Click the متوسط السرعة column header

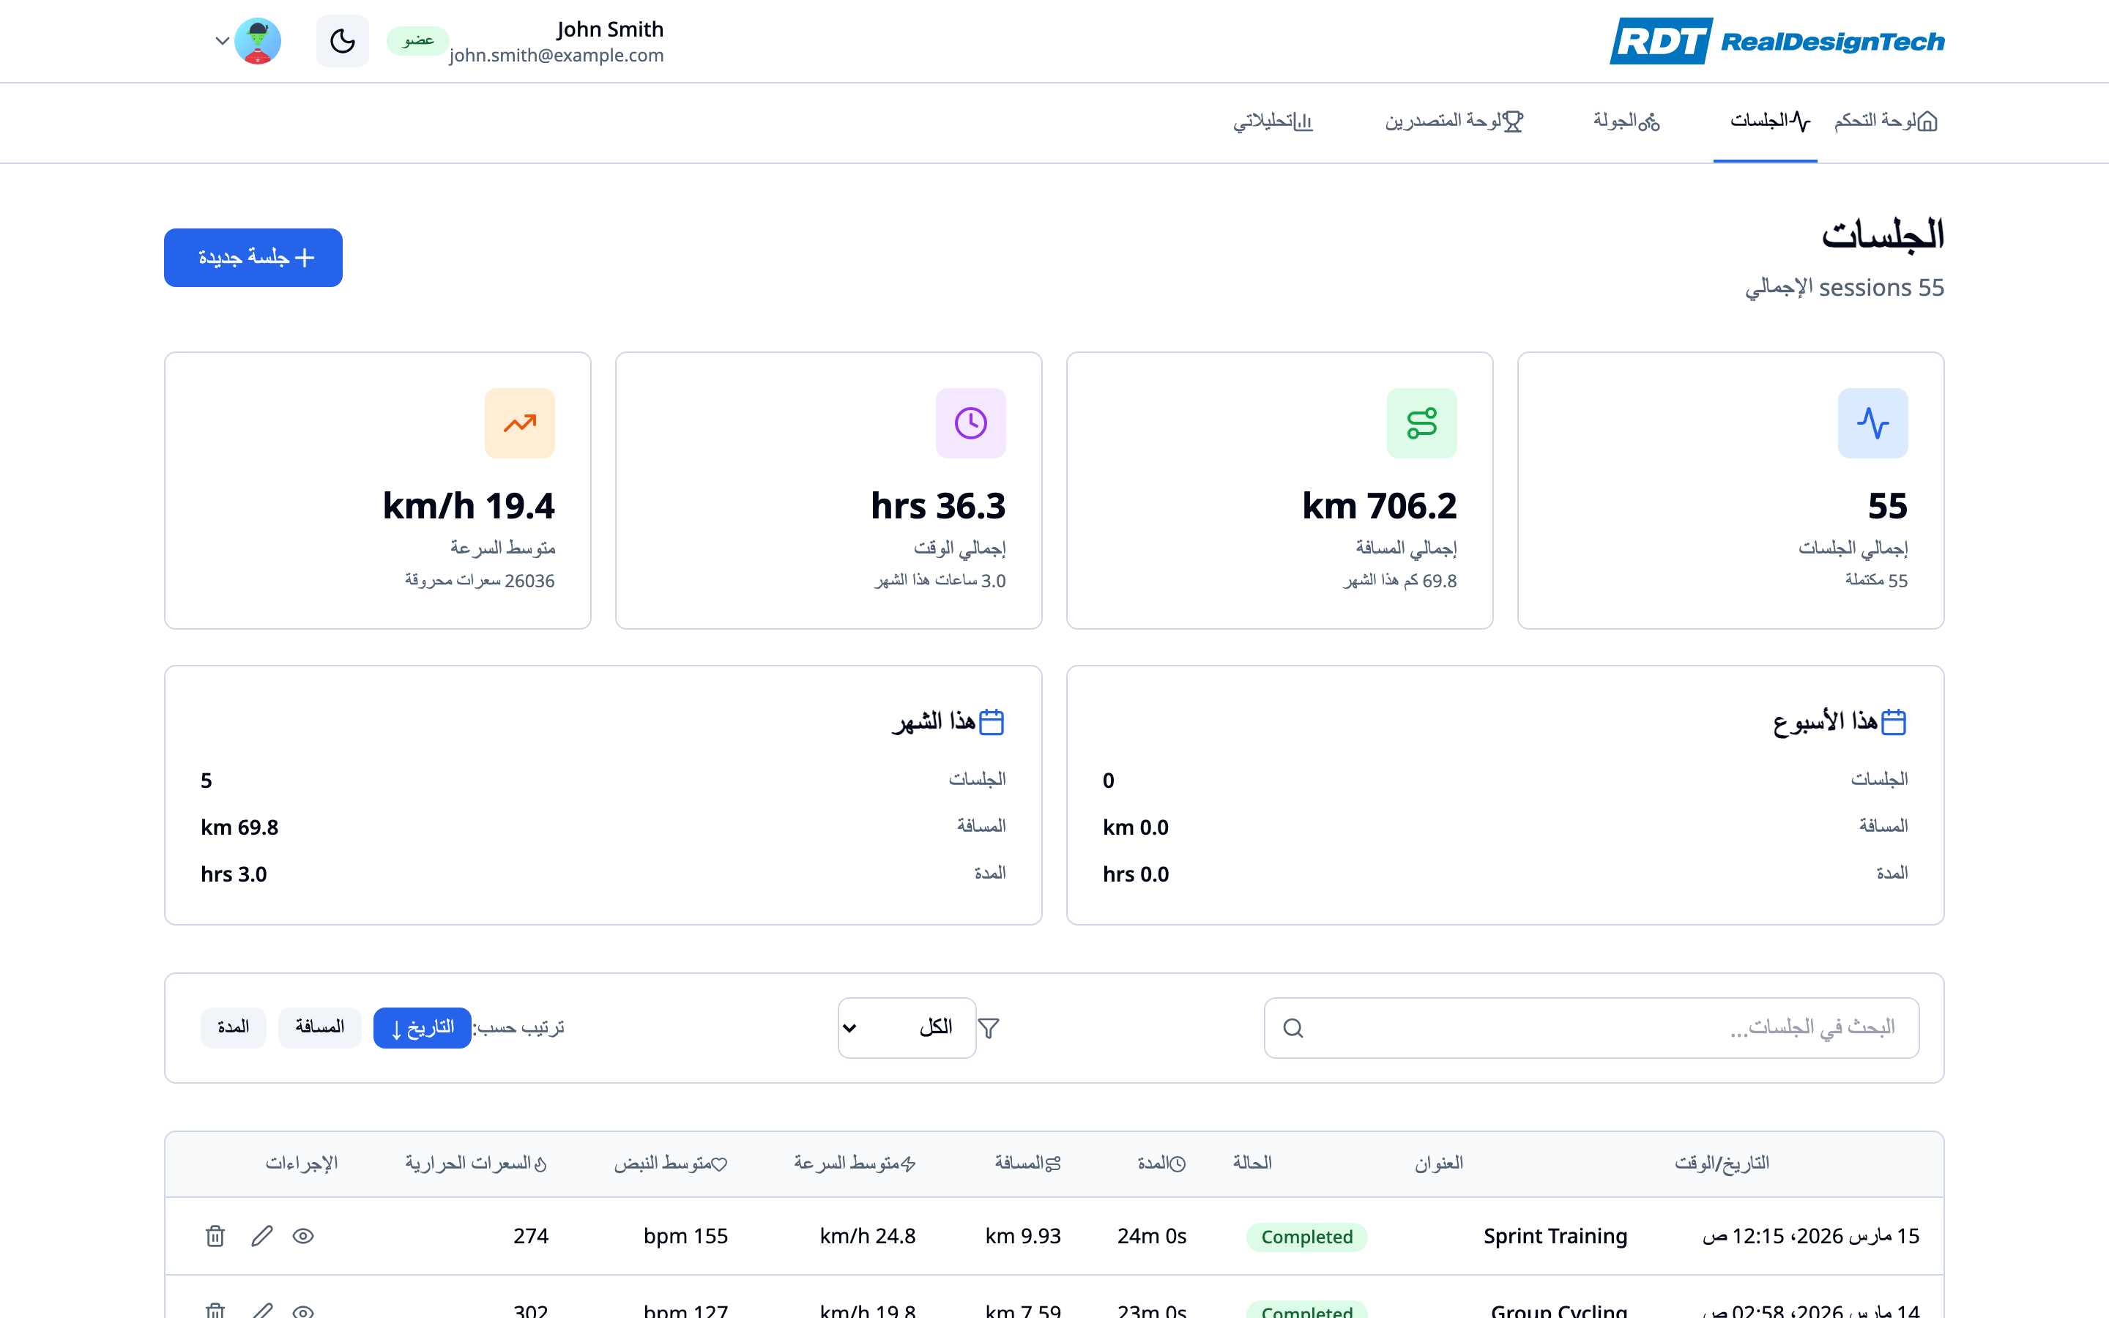[855, 1163]
